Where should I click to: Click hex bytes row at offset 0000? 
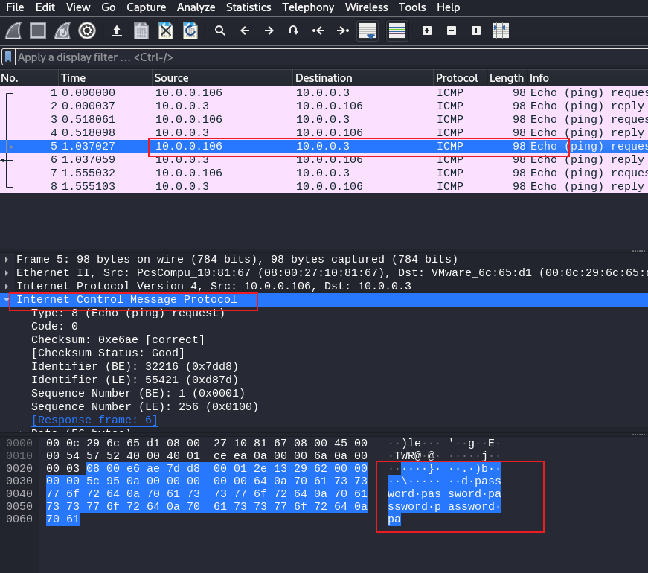207,444
